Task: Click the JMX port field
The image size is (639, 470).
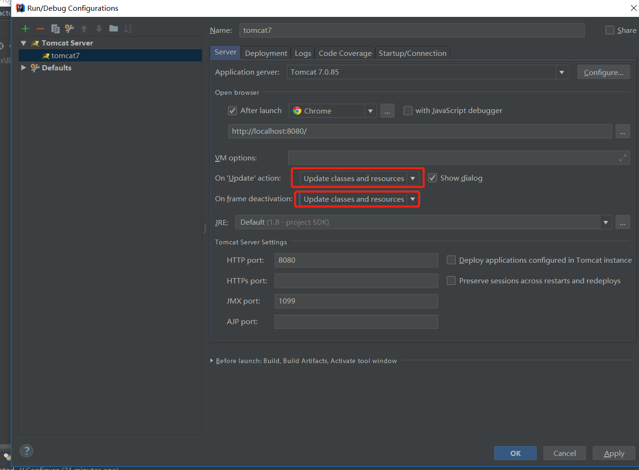Action: [x=356, y=301]
